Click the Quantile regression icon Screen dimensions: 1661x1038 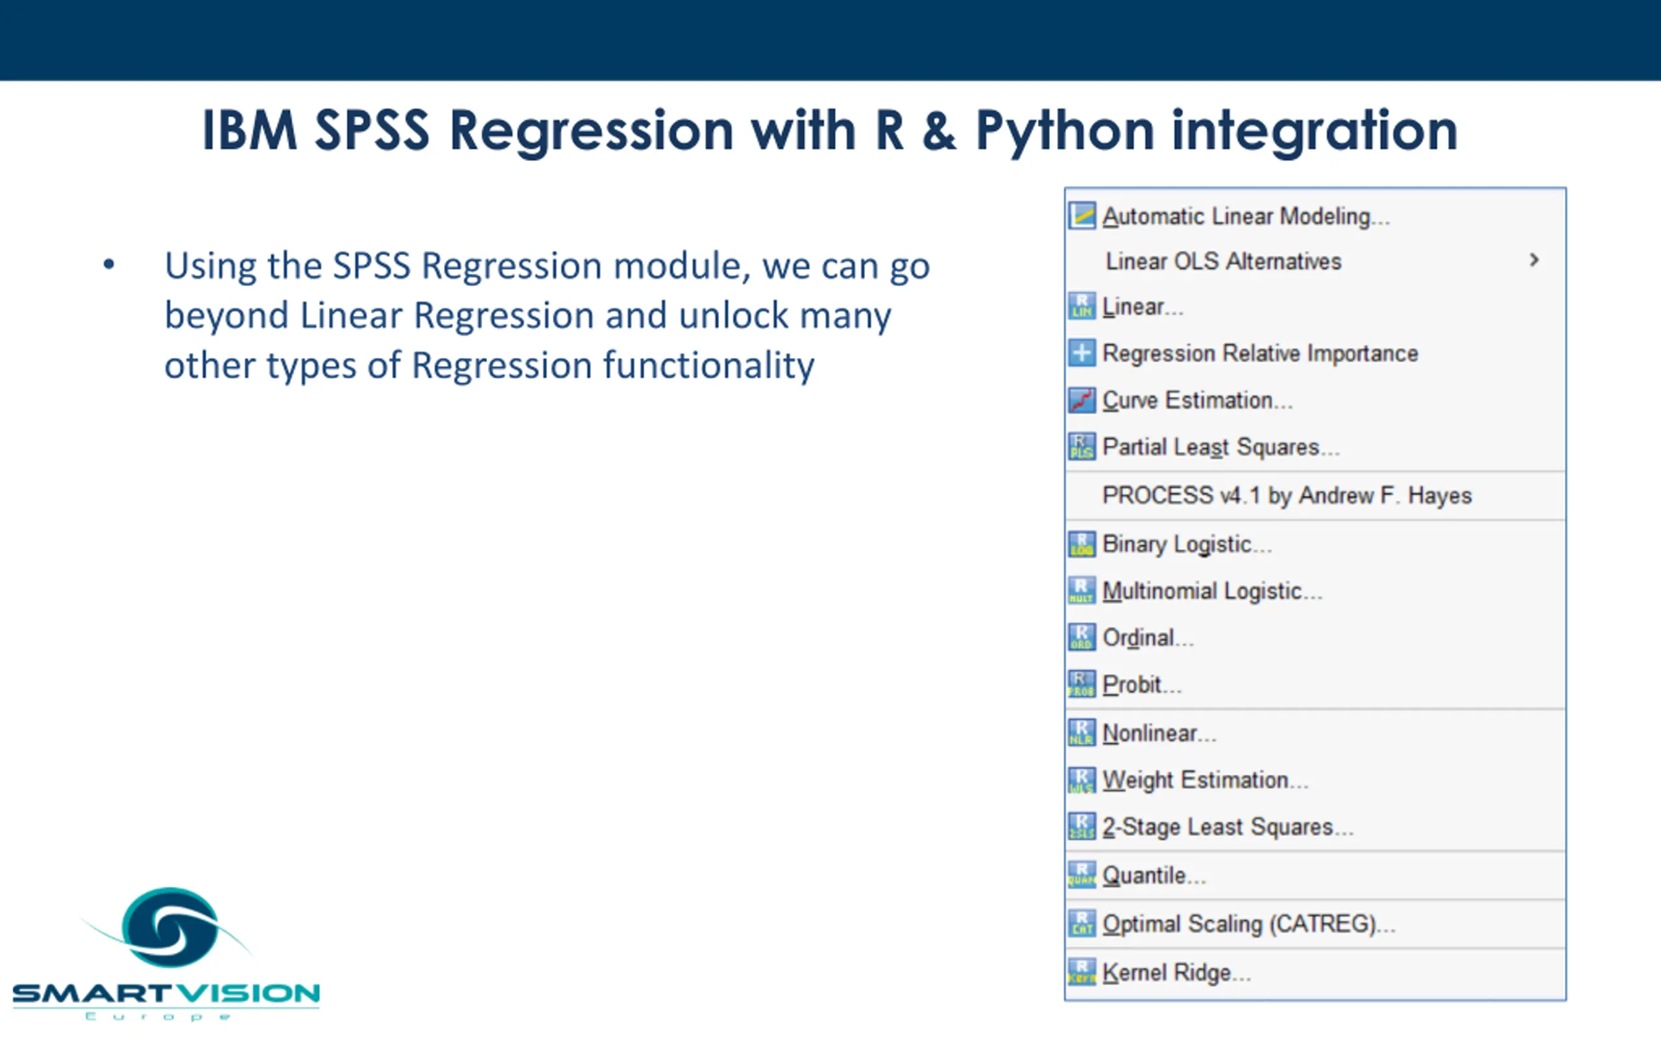(x=1082, y=876)
